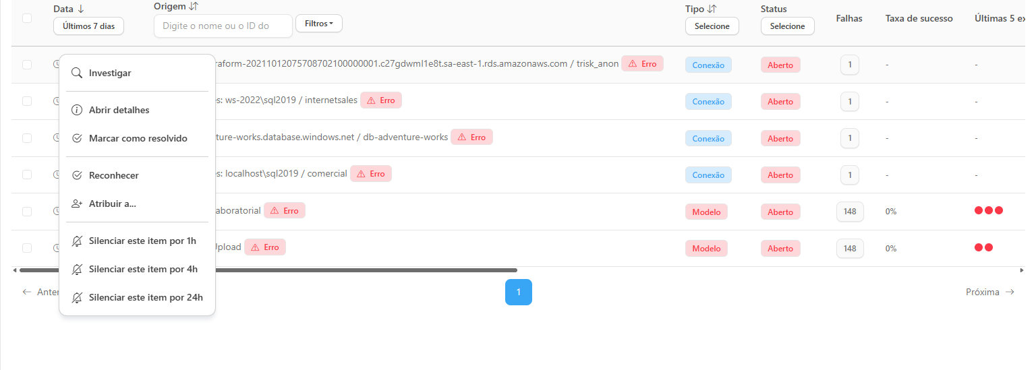Tick checkbox for the internetsales row
Viewport: 1036px width, 370px height.
pos(27,101)
